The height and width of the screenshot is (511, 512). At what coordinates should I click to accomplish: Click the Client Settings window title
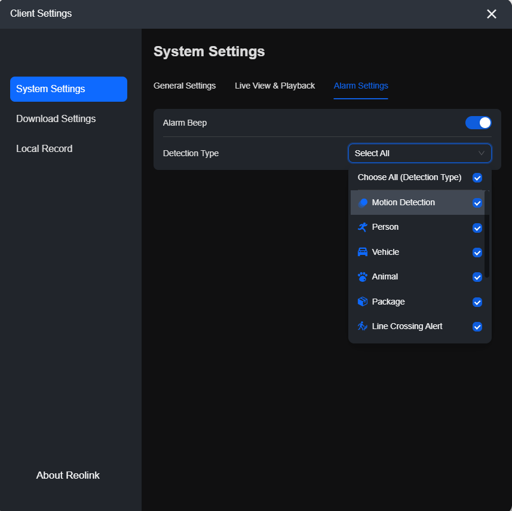coord(41,13)
